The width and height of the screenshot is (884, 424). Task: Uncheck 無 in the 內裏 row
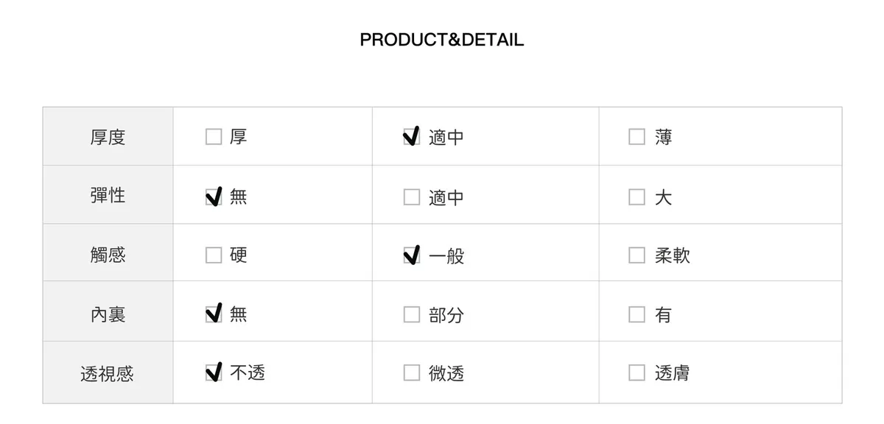click(214, 314)
